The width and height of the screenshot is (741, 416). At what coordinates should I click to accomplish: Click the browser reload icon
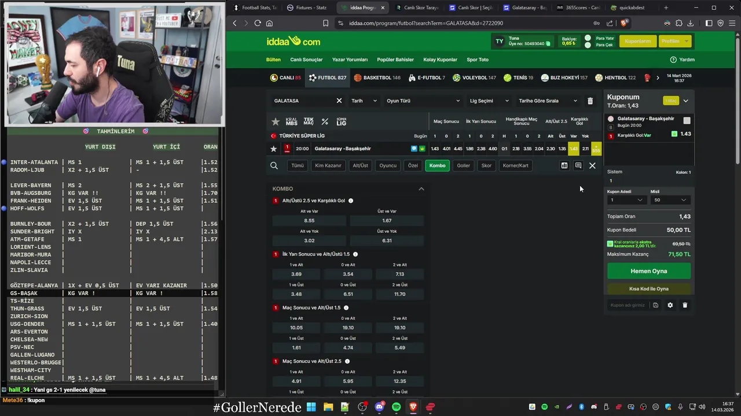coord(258,23)
